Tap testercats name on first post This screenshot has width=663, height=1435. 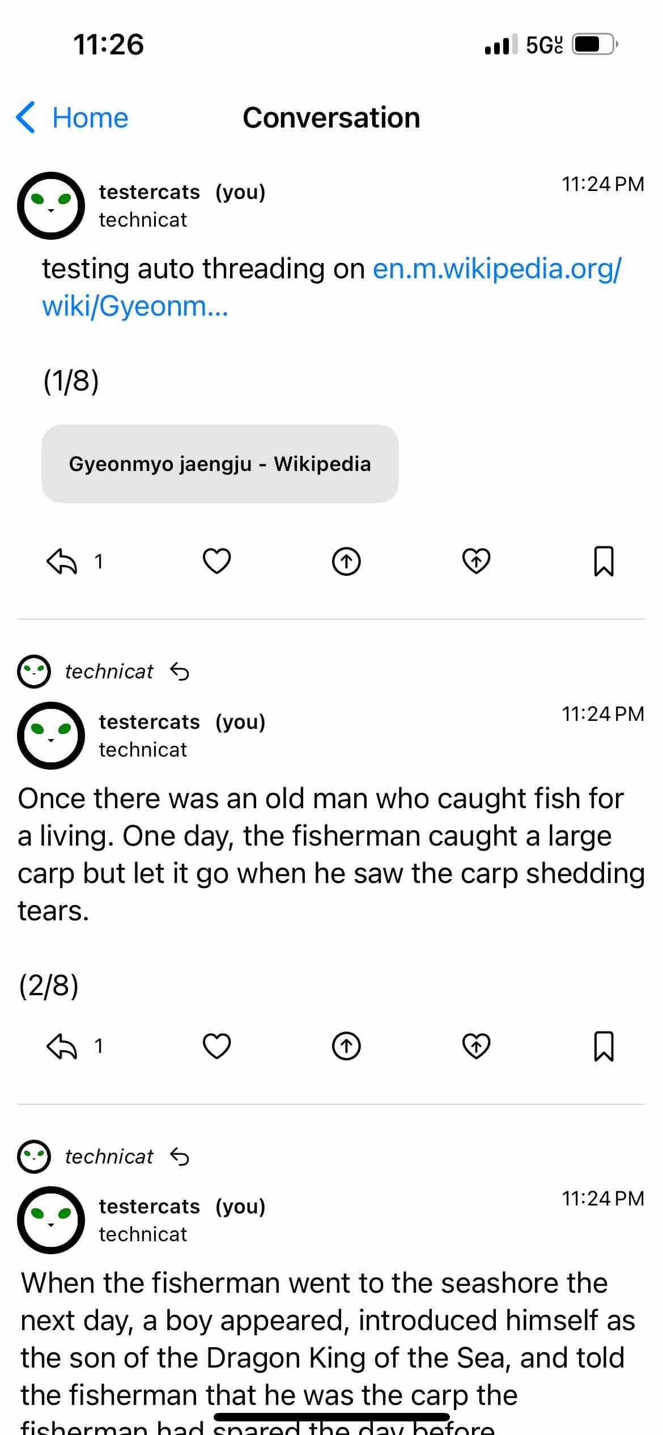click(x=149, y=192)
